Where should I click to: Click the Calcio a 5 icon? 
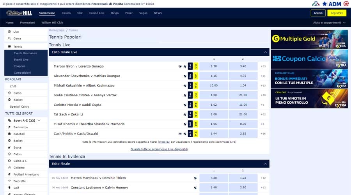coord(9,161)
